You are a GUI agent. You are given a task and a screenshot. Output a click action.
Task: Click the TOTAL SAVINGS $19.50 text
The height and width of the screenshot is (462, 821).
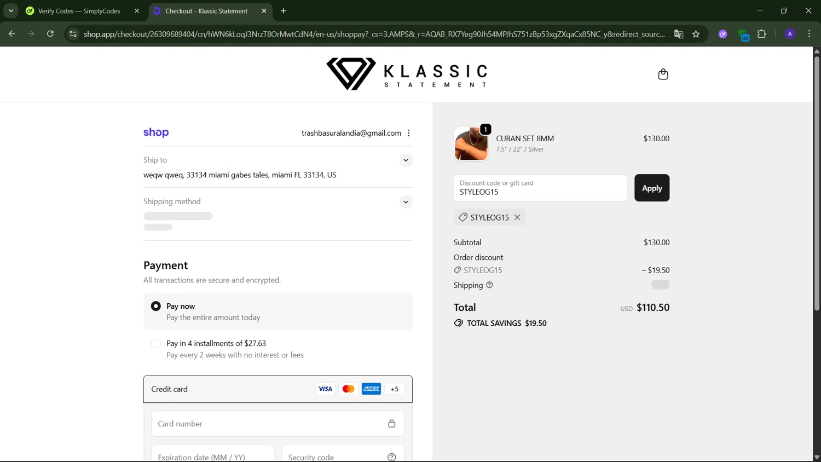tap(507, 323)
